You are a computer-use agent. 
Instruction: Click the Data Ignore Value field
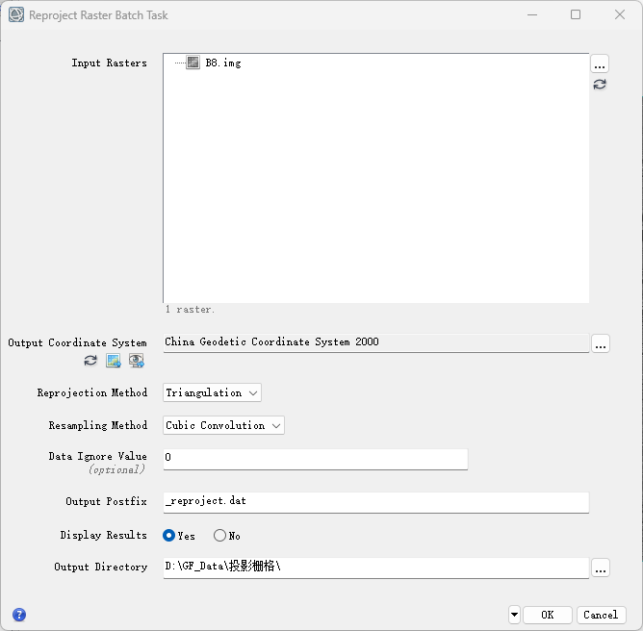coord(316,459)
